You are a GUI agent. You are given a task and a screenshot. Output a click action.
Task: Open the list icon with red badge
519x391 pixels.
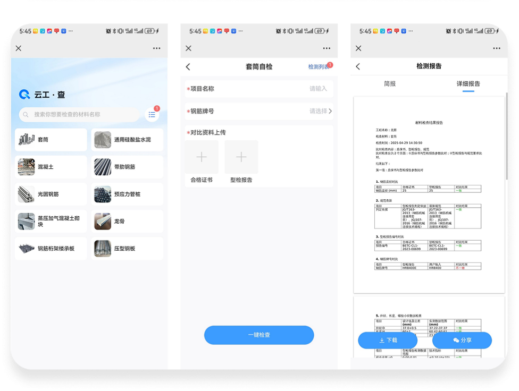(152, 114)
